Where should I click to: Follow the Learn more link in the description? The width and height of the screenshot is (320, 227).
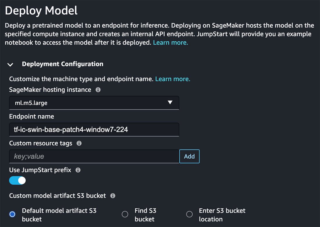click(170, 42)
